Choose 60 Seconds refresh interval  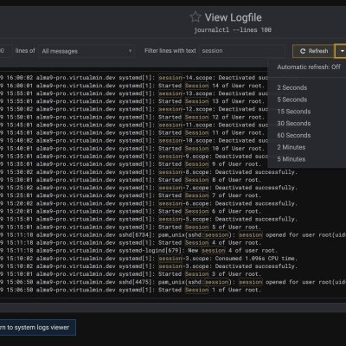click(x=294, y=135)
